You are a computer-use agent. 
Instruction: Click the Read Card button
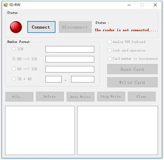132,69
